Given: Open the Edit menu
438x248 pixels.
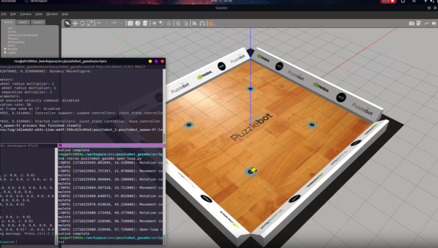Looking at the screenshot, I should (x=13, y=14).
